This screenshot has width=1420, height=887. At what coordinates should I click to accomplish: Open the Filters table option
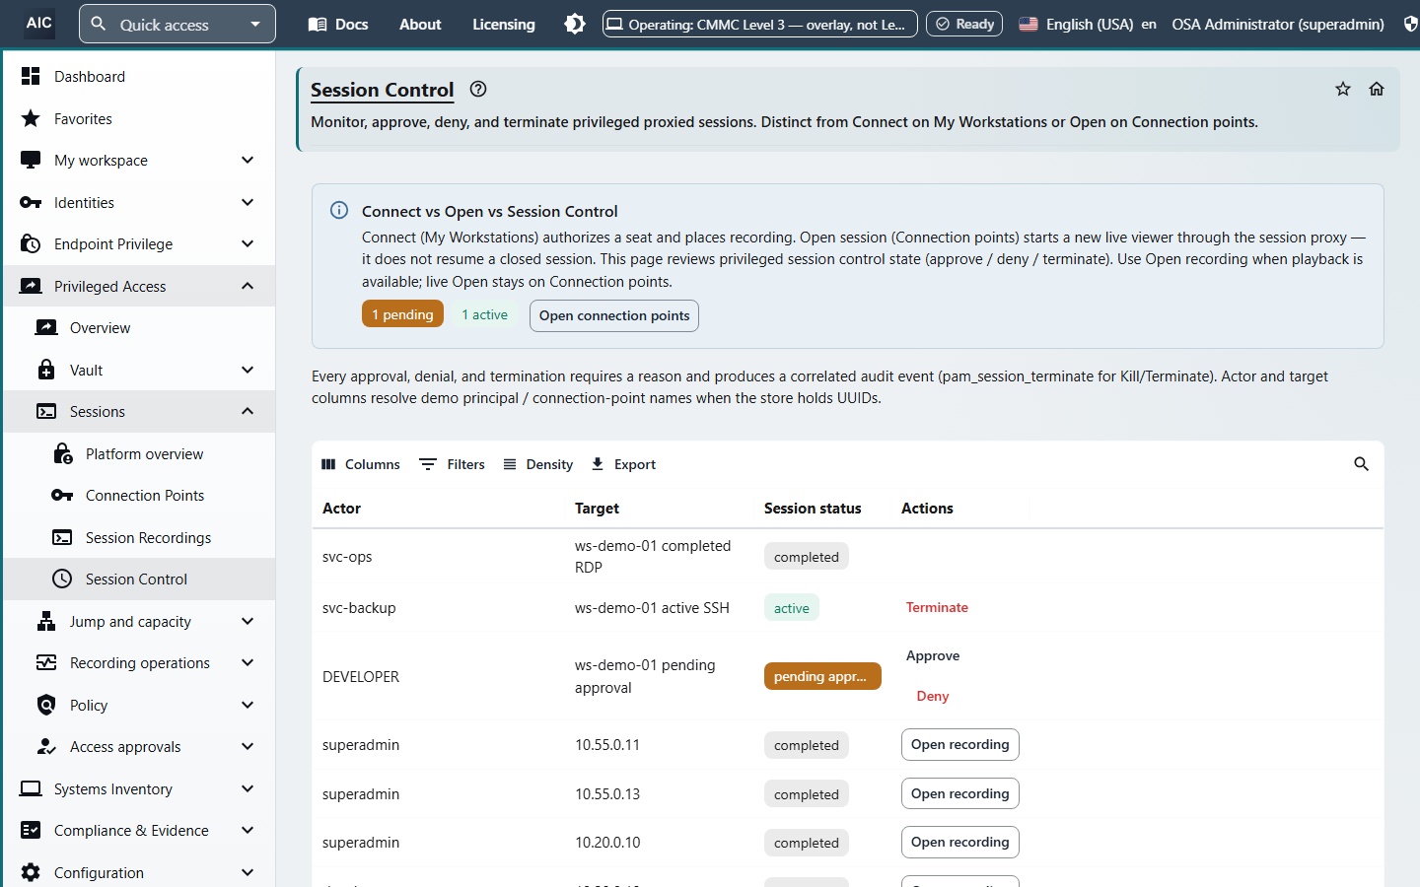pyautogui.click(x=453, y=464)
